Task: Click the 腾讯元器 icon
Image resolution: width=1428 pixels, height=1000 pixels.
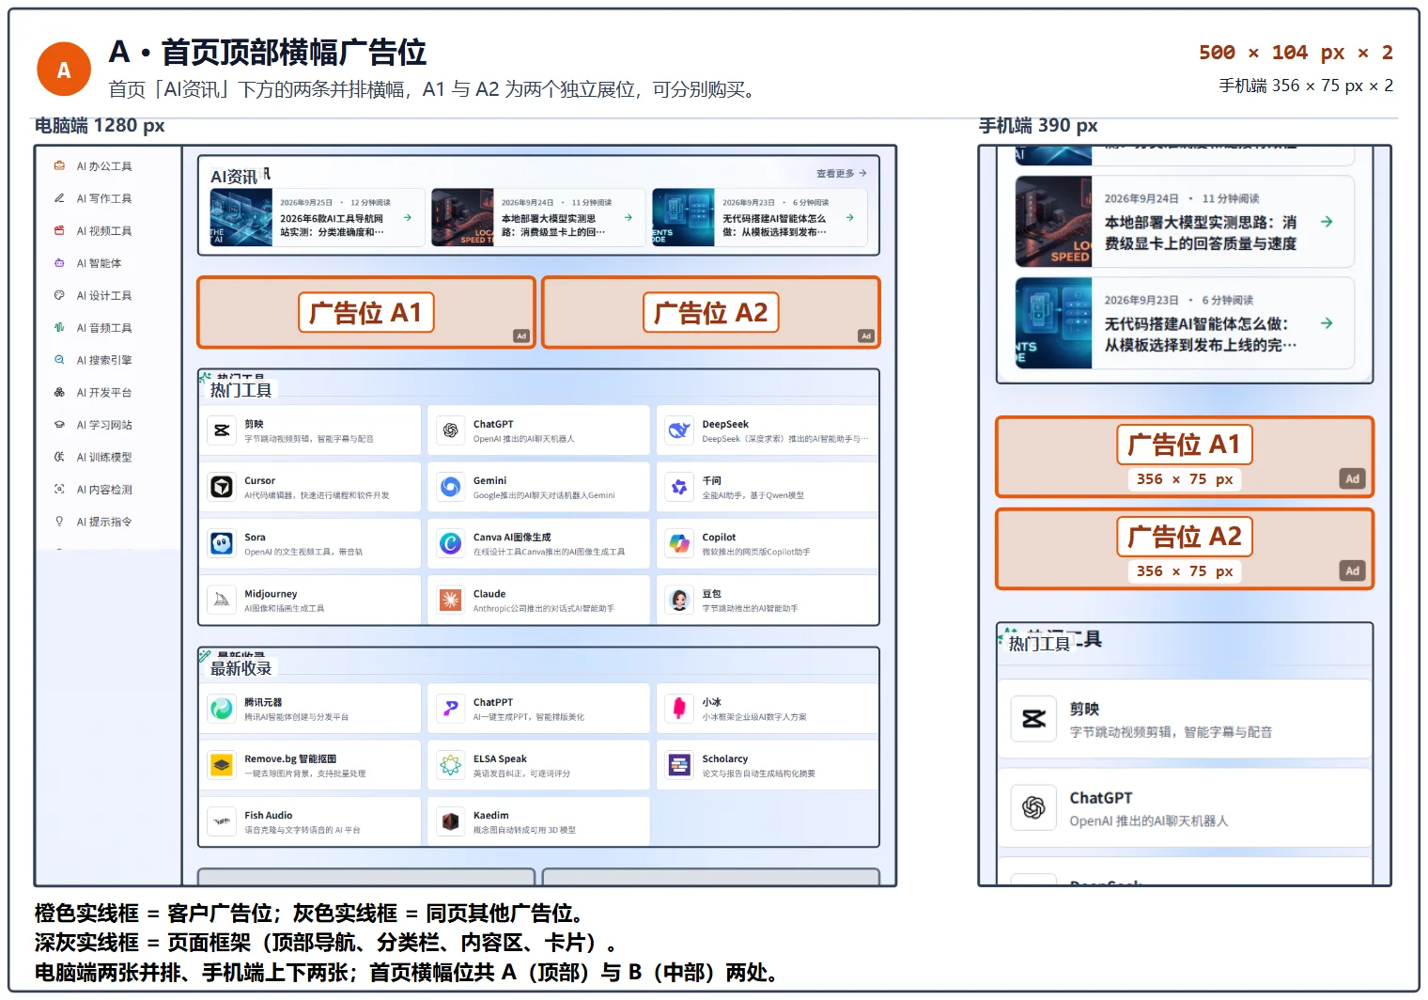Action: pyautogui.click(x=222, y=709)
